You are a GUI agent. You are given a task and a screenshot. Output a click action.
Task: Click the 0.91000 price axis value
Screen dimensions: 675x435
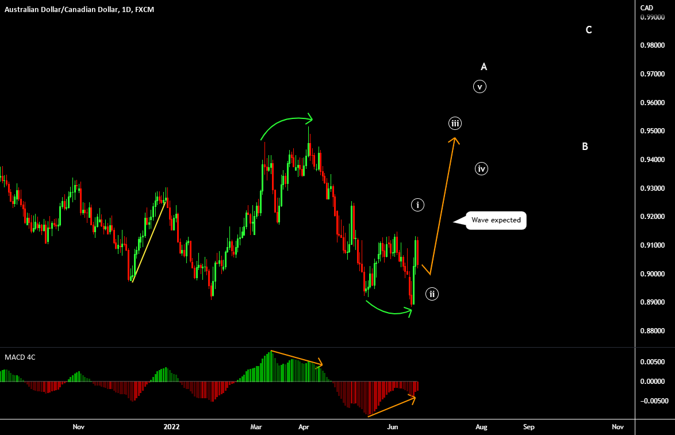[652, 245]
